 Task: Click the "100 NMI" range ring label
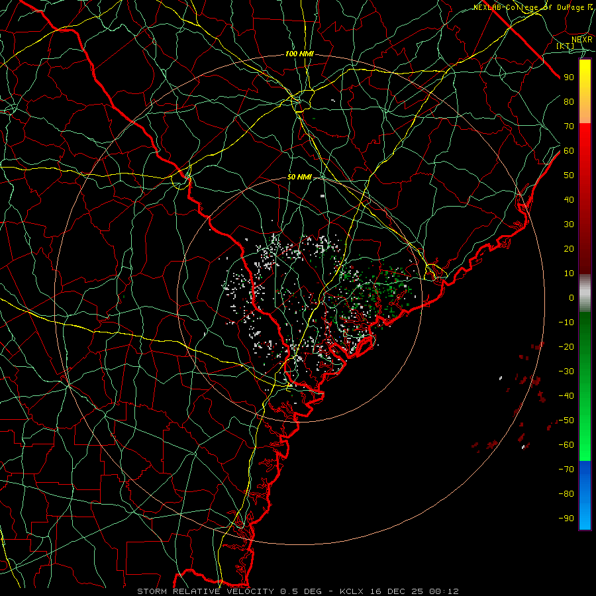pyautogui.click(x=299, y=54)
